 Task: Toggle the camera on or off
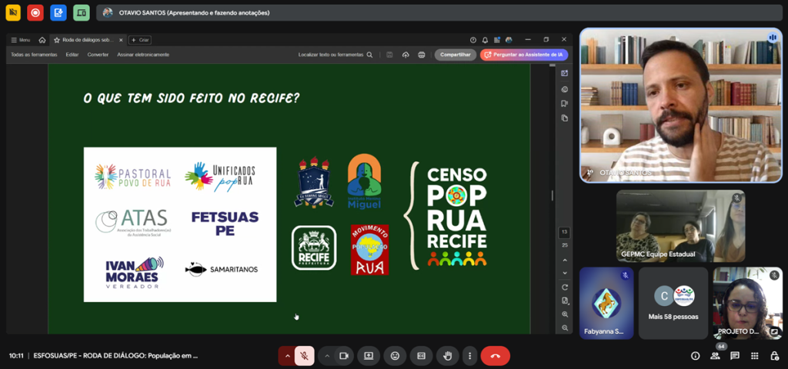pyautogui.click(x=344, y=356)
